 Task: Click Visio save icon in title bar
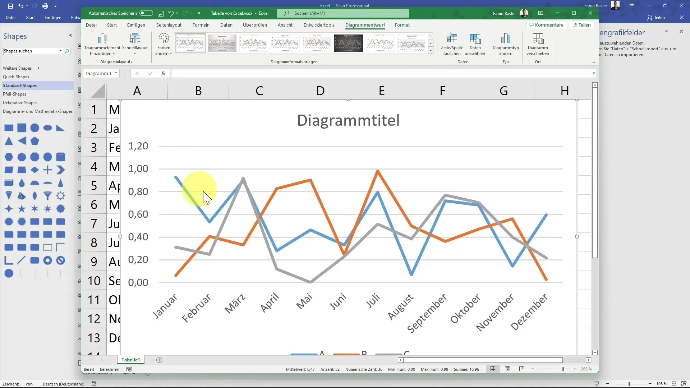click(x=10, y=6)
